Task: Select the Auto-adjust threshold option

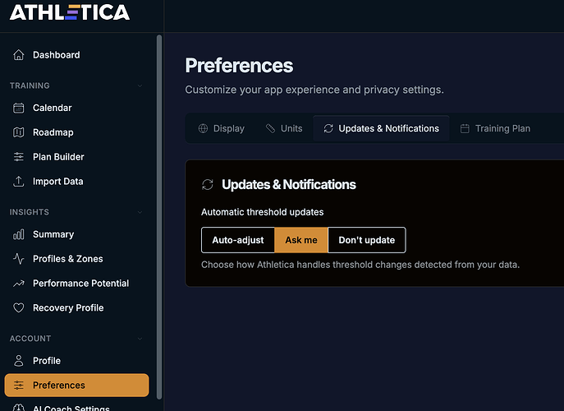Action: tap(238, 240)
